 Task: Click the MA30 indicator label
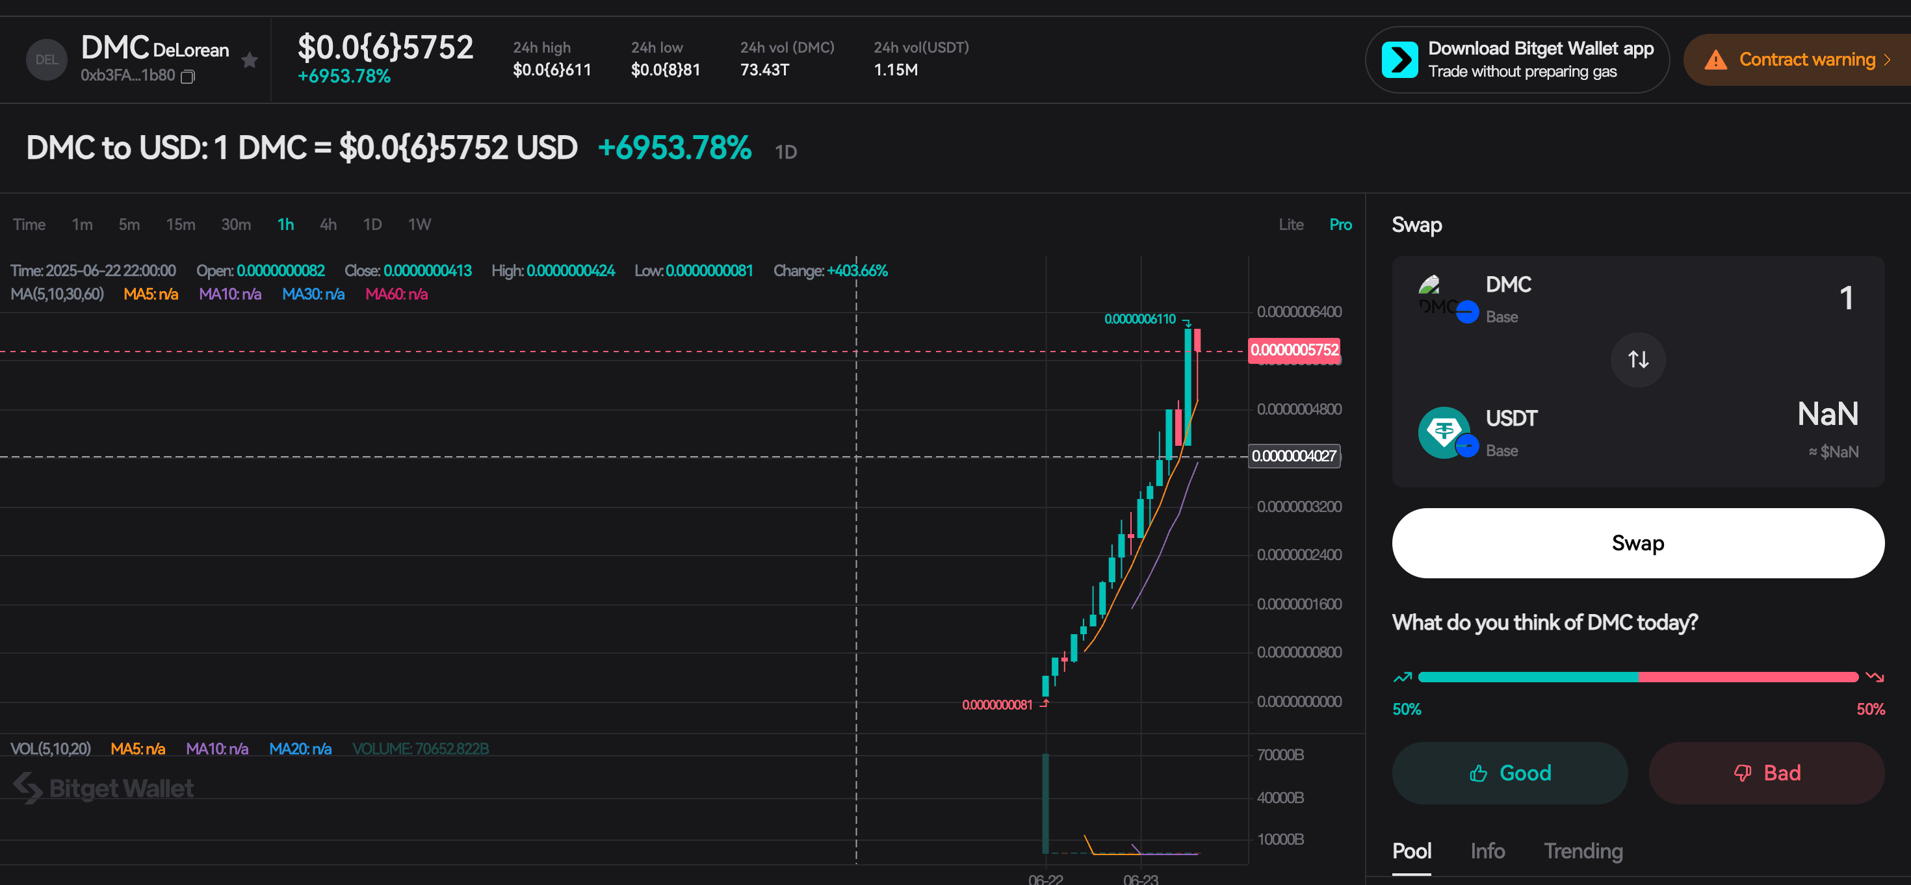(x=313, y=294)
